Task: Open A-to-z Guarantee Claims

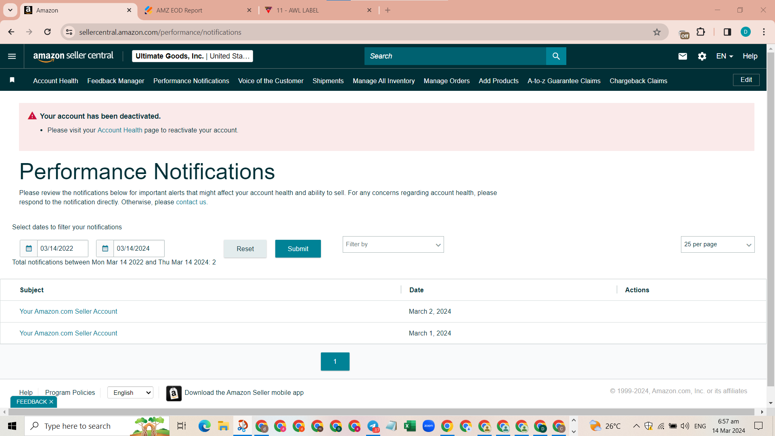Action: click(564, 81)
